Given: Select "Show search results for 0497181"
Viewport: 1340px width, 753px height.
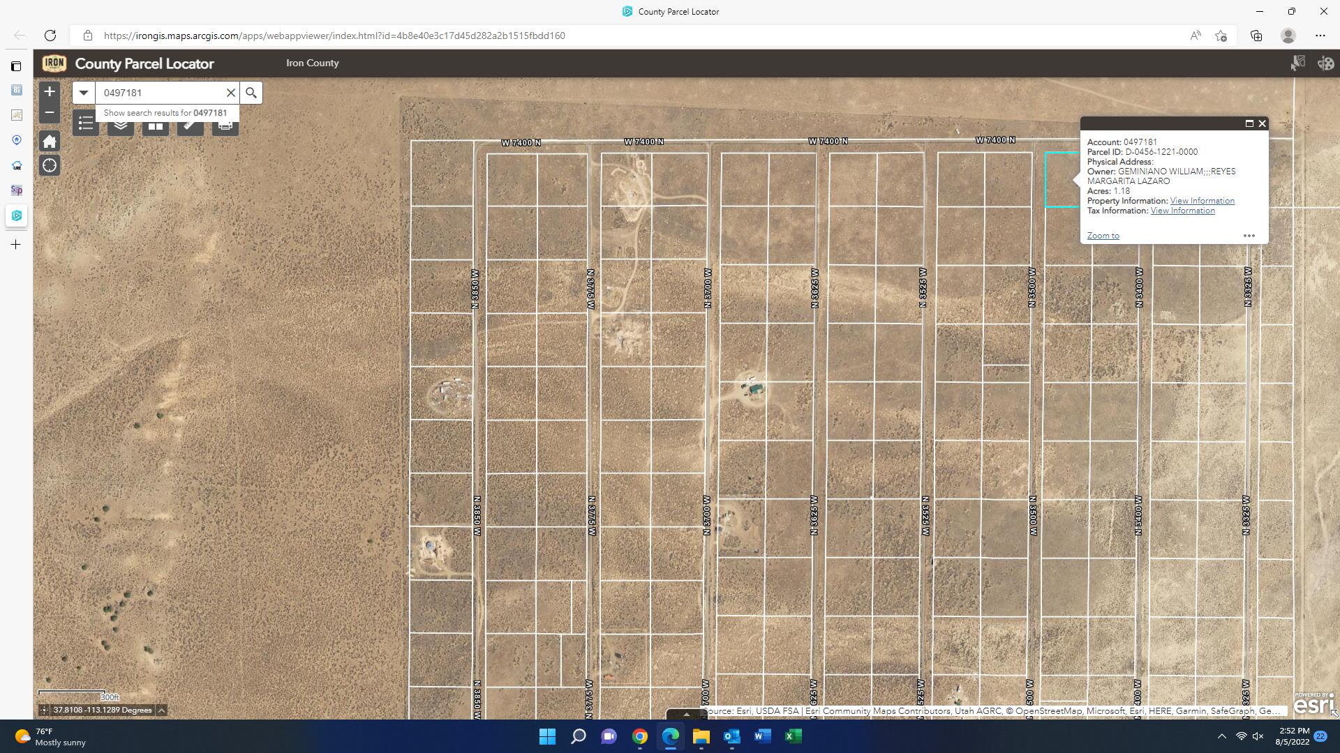Looking at the screenshot, I should point(165,112).
